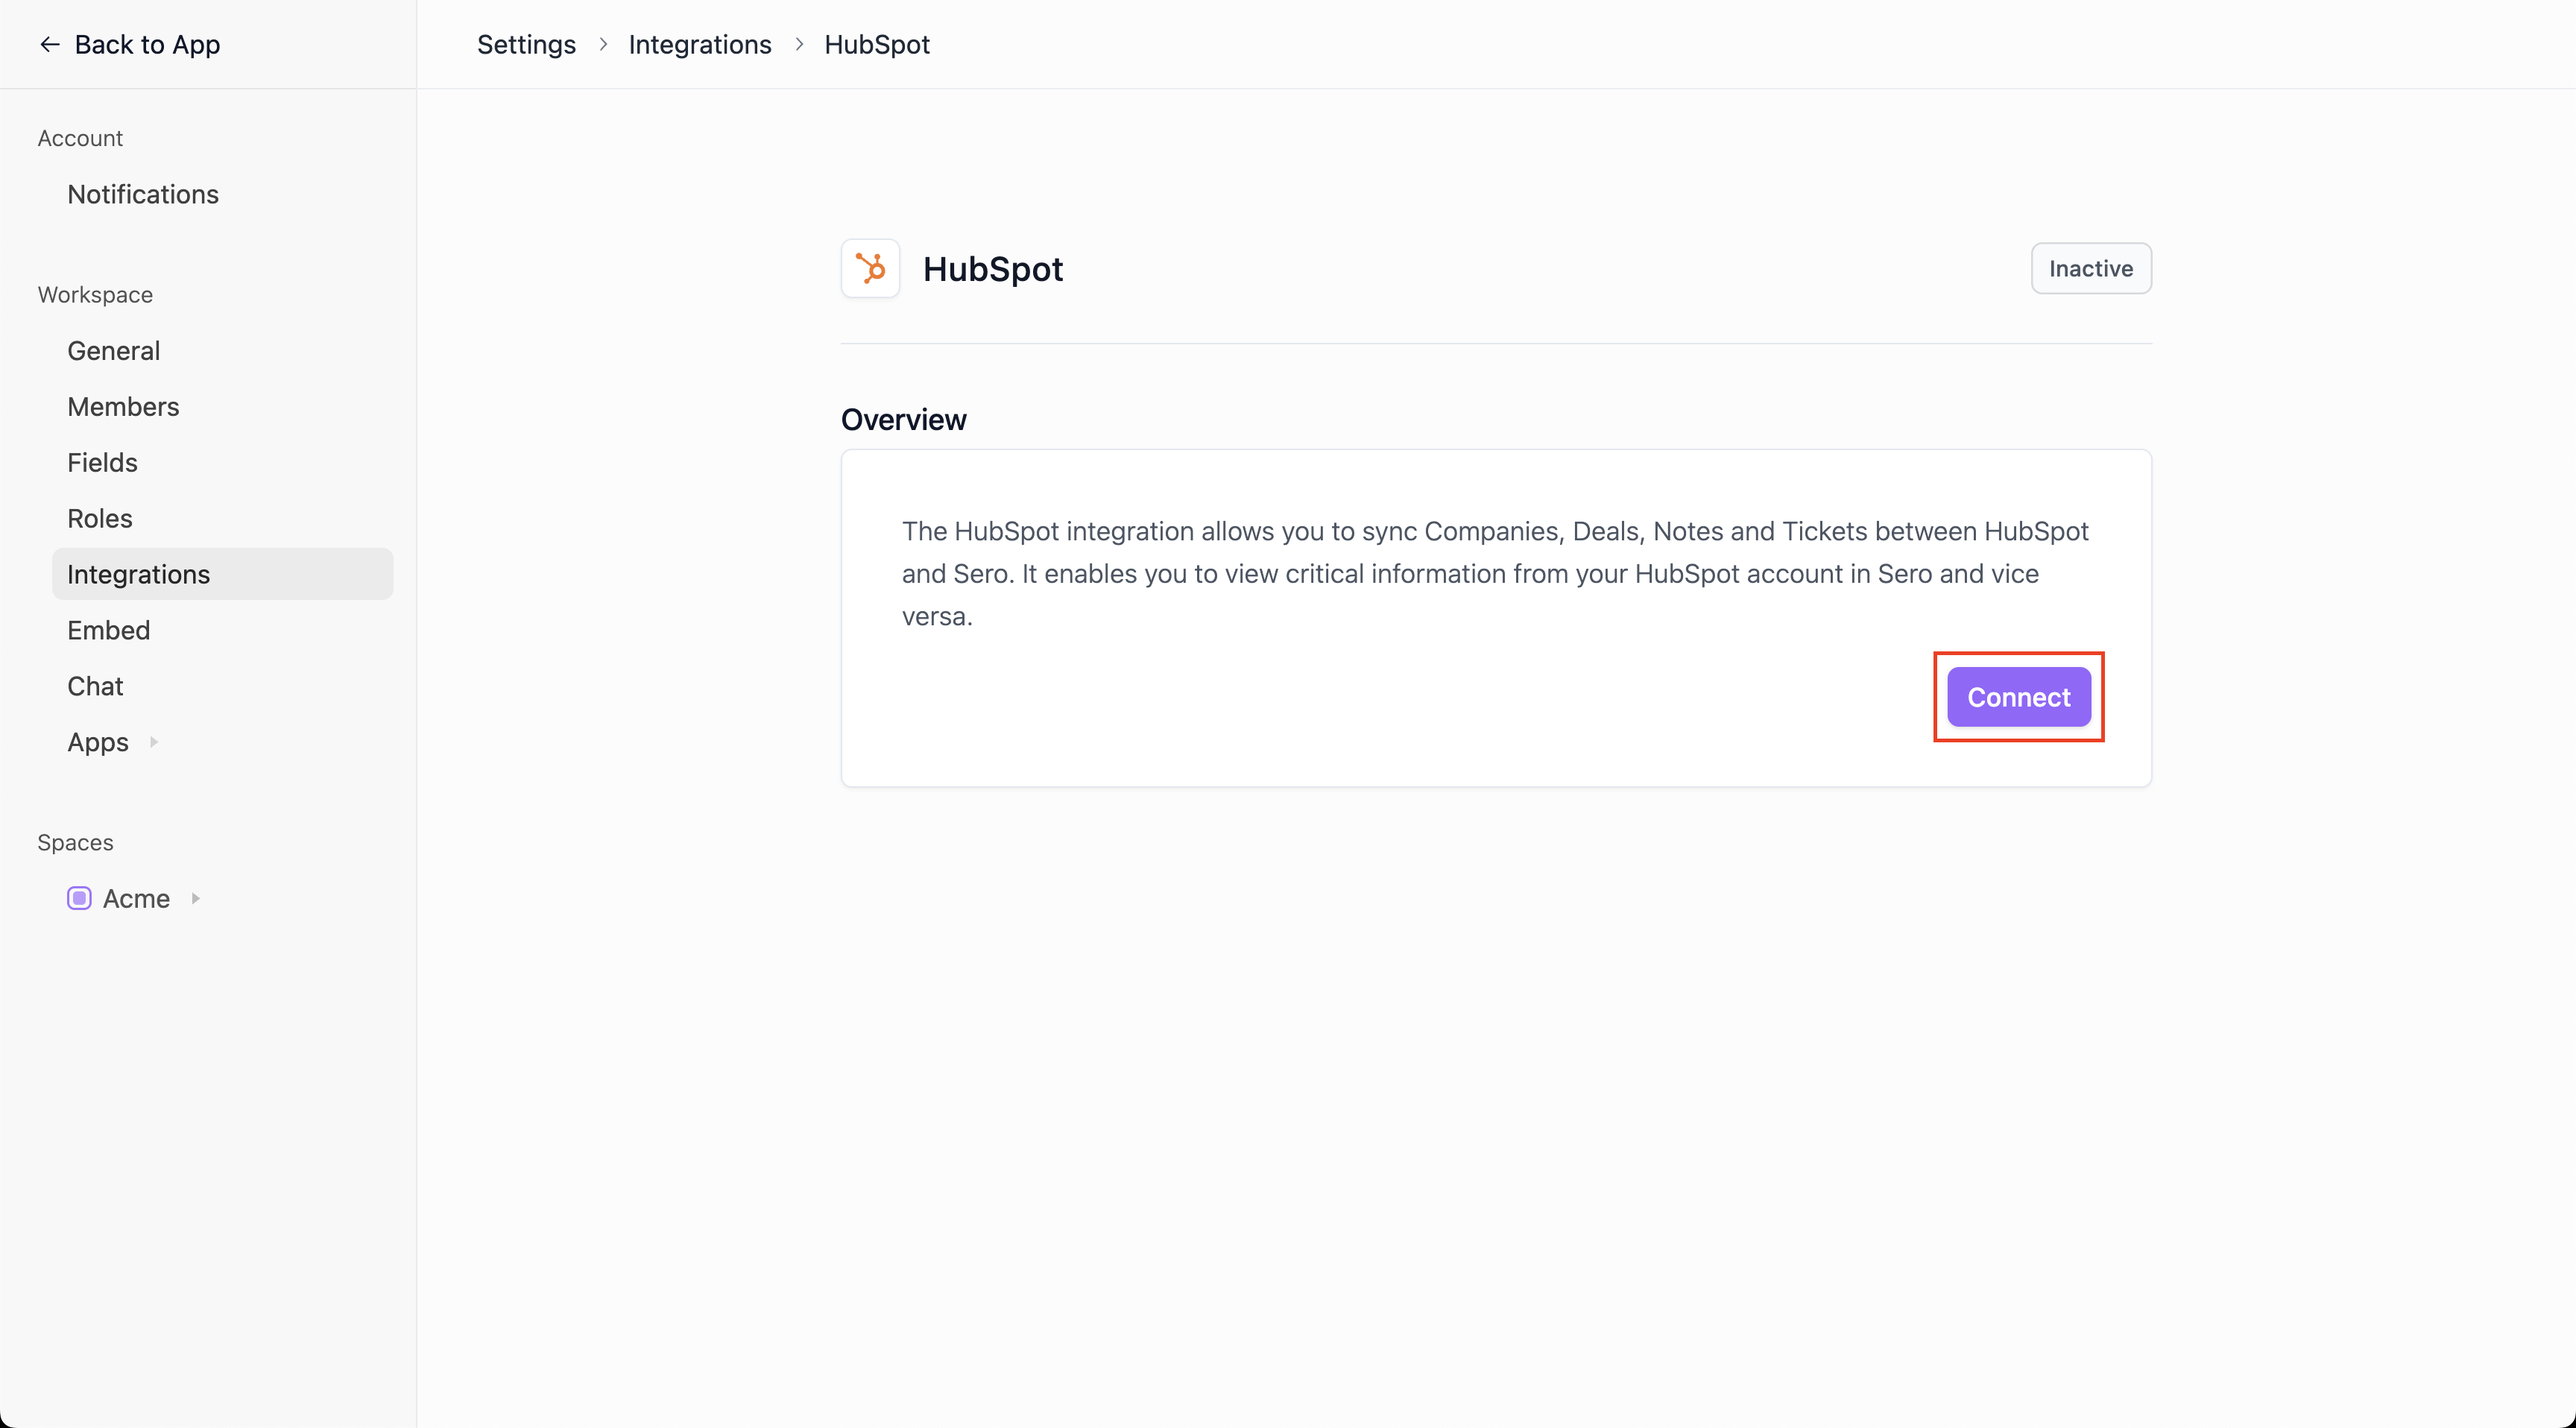Select General in the Workspace section
Viewport: 2576px width, 1428px height.
pos(113,350)
